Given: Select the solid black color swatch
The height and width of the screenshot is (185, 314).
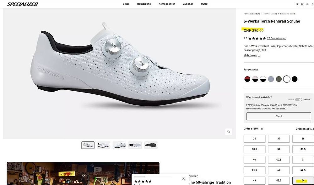Looking at the screenshot, I should click(295, 79).
